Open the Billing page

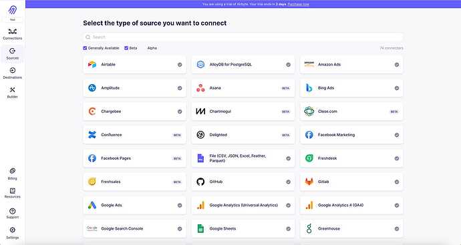(x=12, y=174)
